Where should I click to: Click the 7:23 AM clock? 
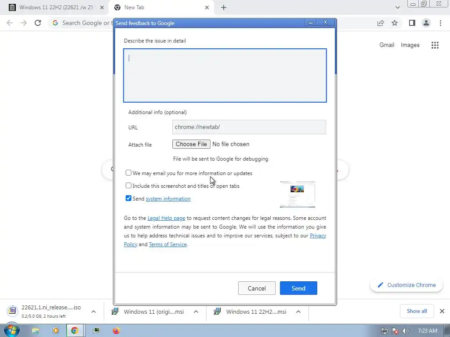427,331
